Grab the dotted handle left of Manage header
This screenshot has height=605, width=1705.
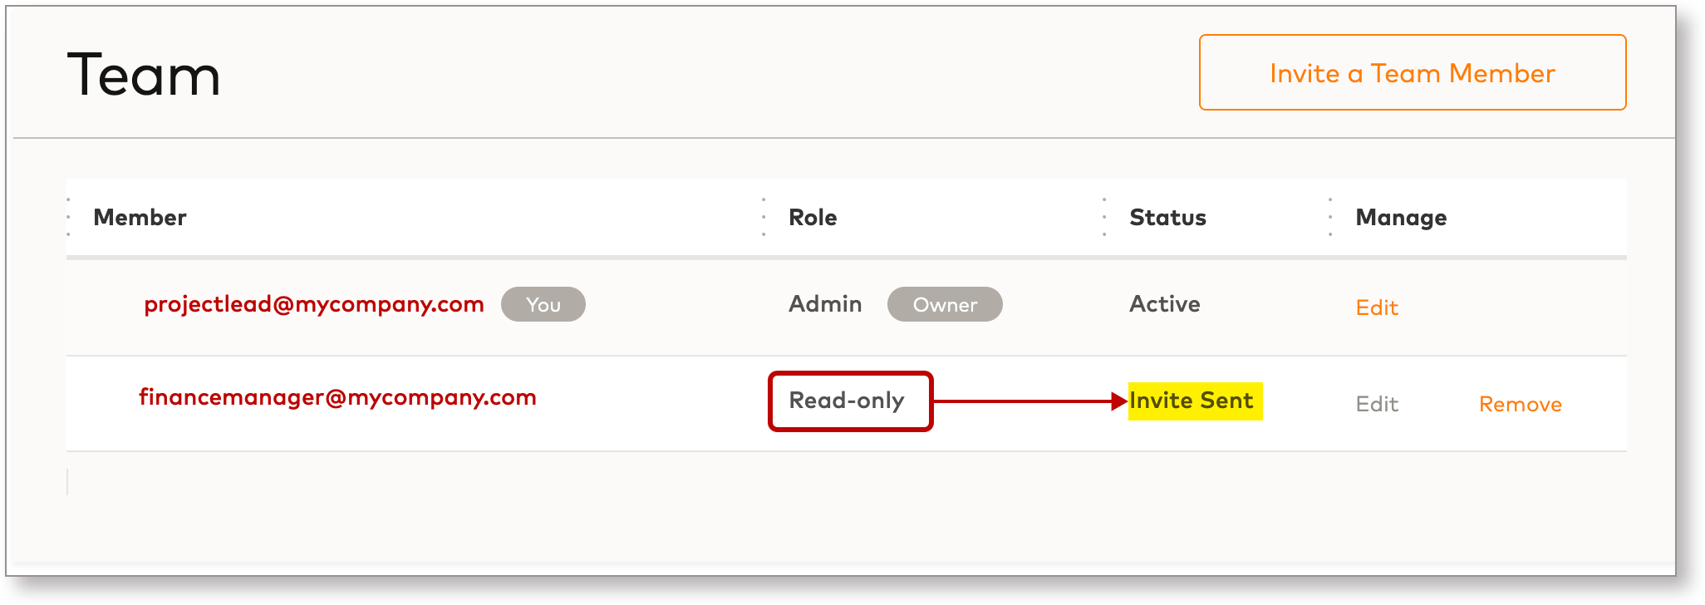(x=1330, y=217)
